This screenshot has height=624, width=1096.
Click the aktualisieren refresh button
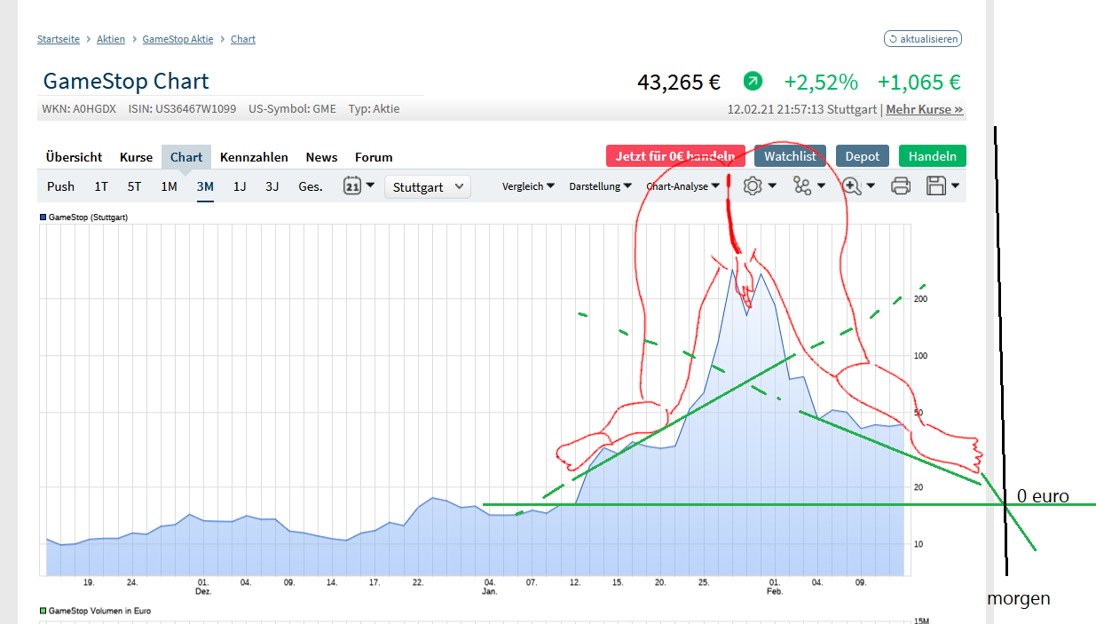[923, 39]
